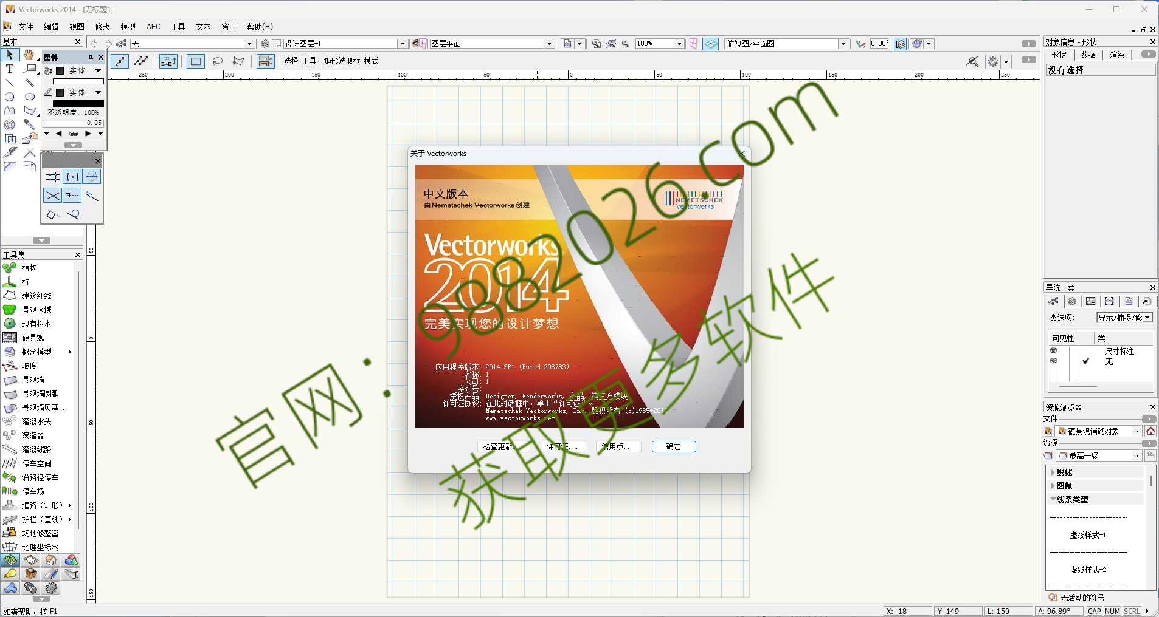Click the 许可证 button in About dialog
The image size is (1159, 617).
coord(563,446)
